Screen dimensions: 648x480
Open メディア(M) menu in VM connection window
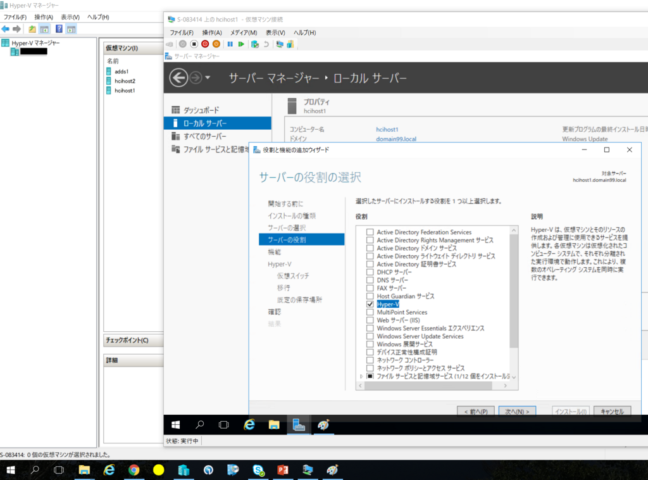click(244, 33)
